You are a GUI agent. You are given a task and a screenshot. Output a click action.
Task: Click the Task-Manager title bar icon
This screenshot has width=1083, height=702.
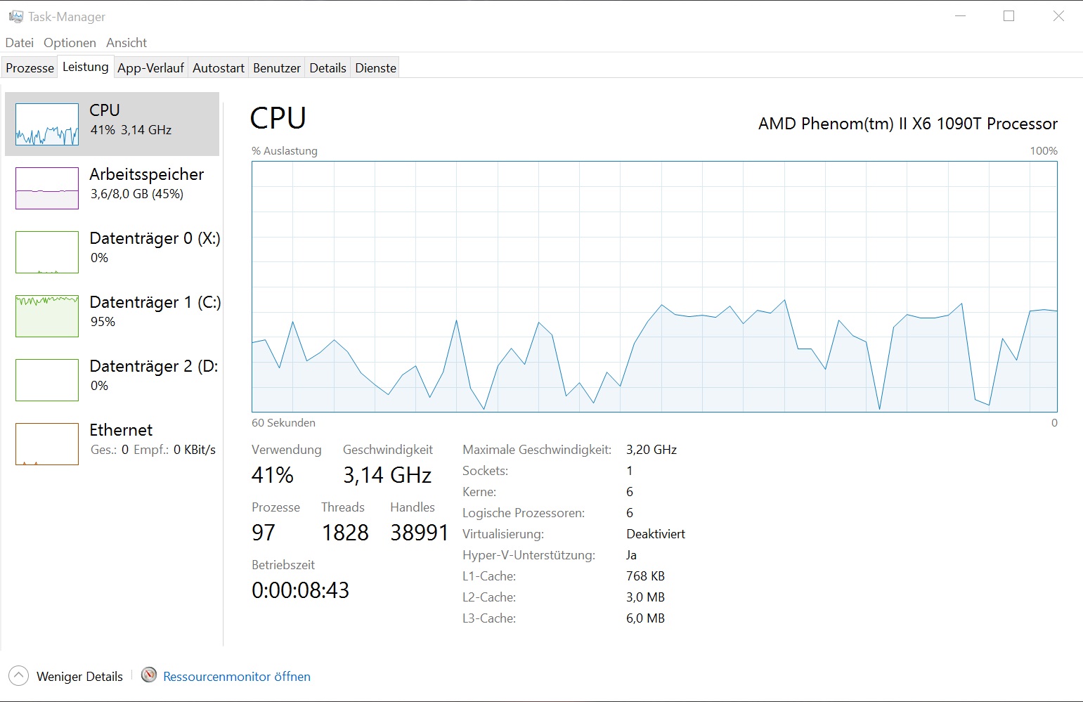pyautogui.click(x=15, y=16)
